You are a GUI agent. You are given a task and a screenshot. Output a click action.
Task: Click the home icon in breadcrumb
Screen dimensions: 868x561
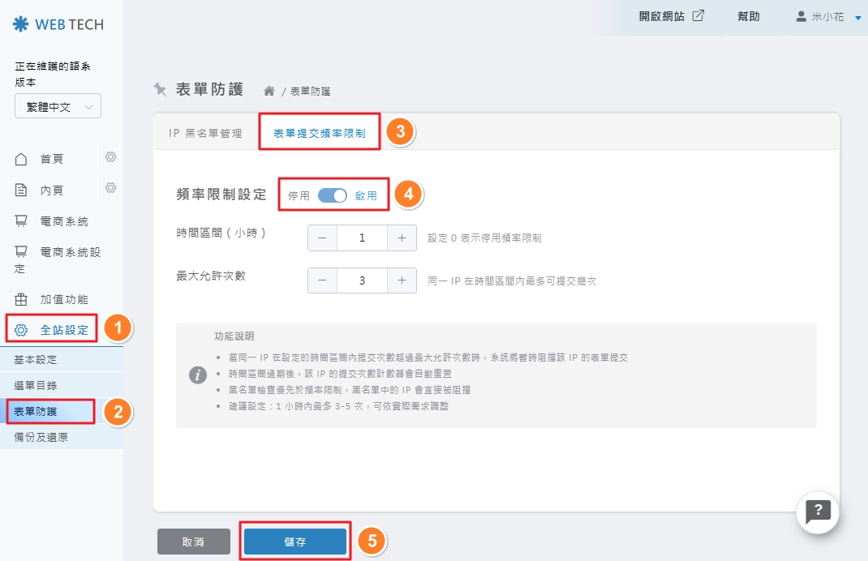point(269,91)
